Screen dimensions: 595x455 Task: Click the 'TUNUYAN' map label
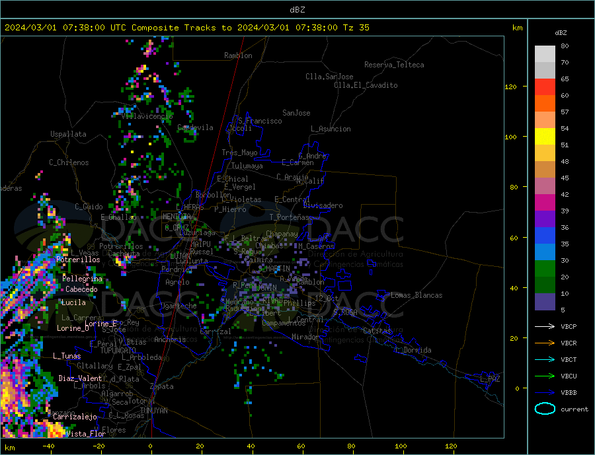[x=153, y=411]
